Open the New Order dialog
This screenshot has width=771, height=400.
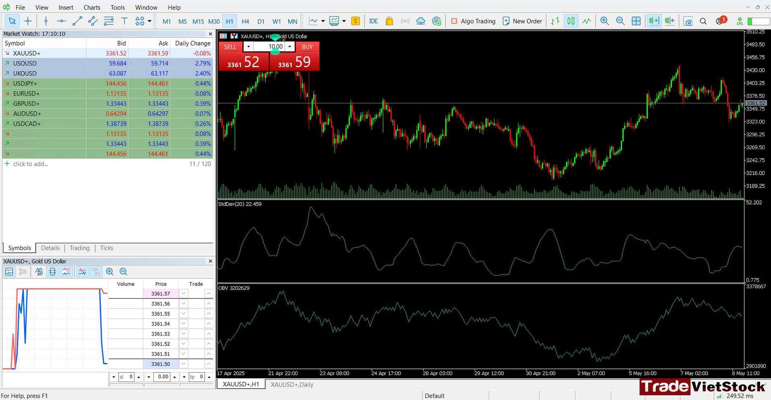tap(522, 21)
